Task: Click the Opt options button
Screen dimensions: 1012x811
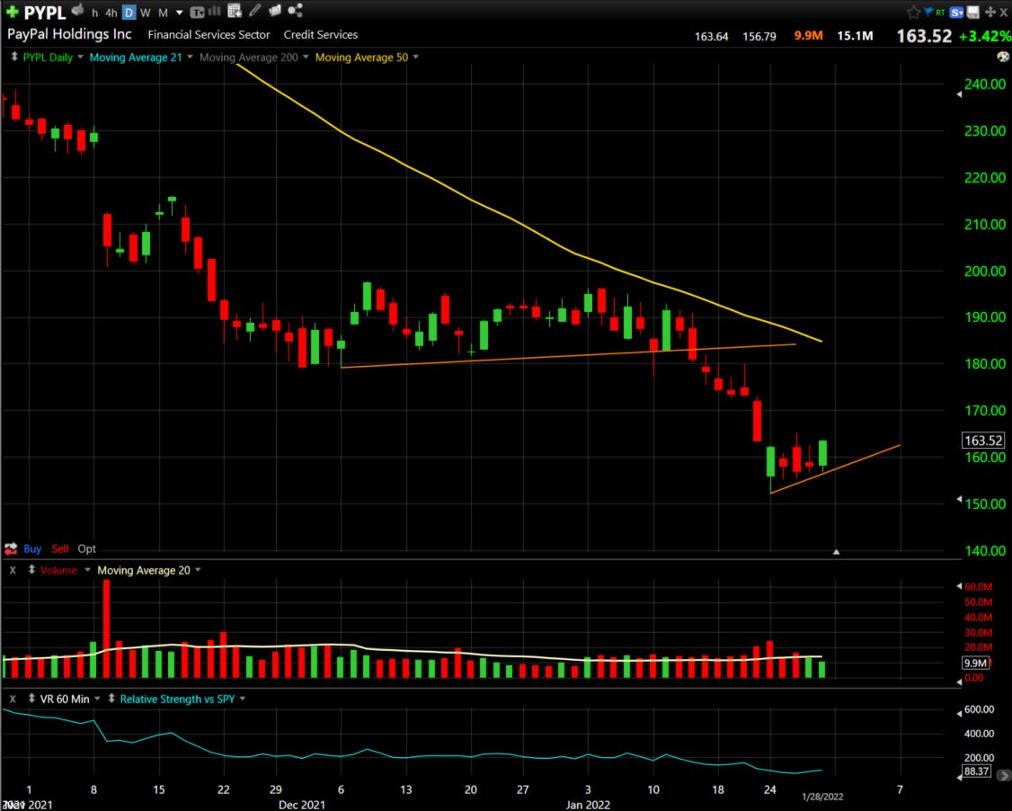Action: pos(86,548)
